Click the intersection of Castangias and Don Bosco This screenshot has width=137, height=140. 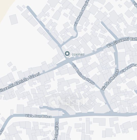57,118
